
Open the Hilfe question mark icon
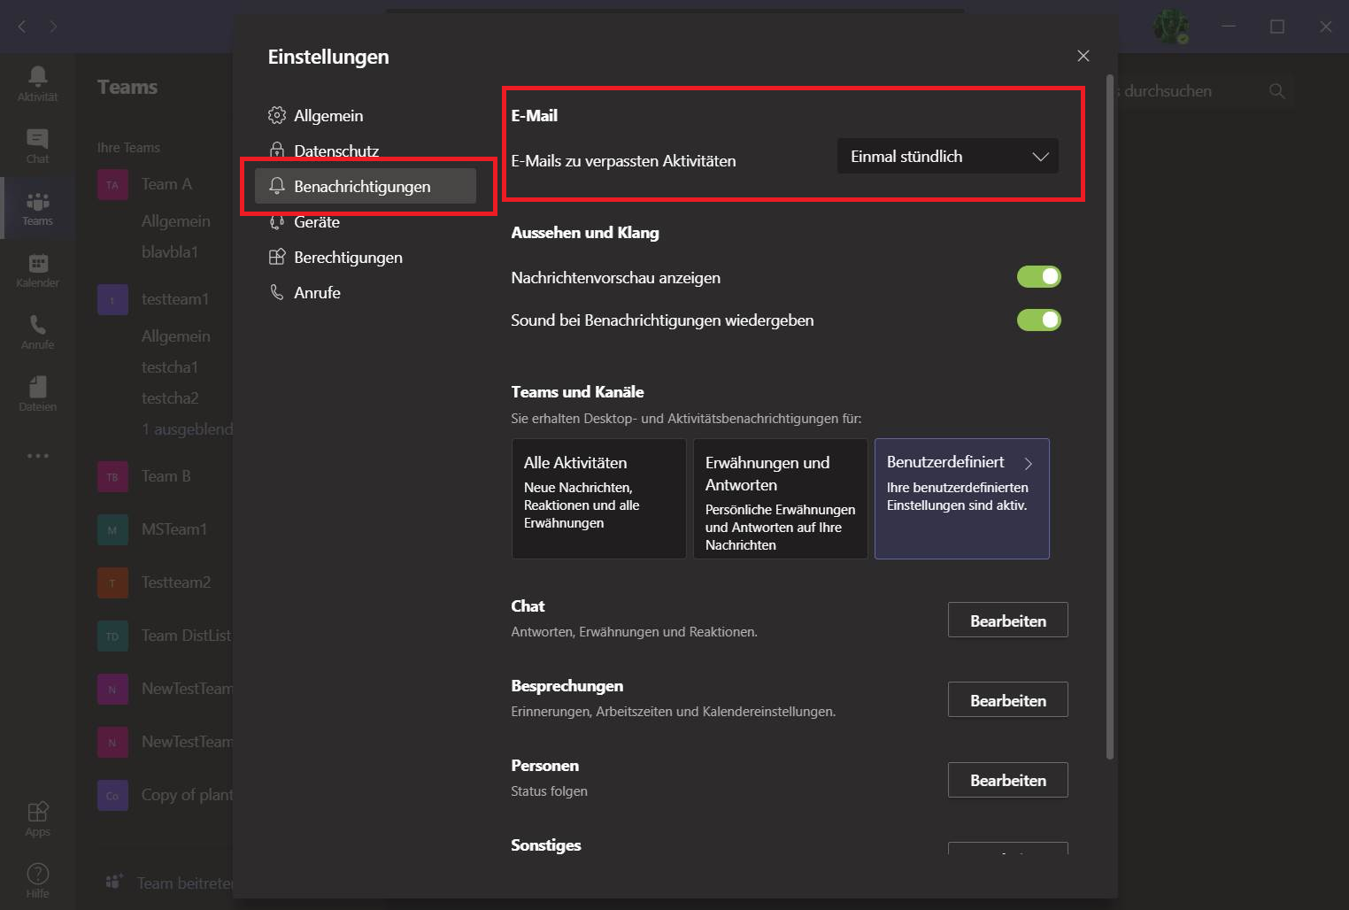coord(37,874)
